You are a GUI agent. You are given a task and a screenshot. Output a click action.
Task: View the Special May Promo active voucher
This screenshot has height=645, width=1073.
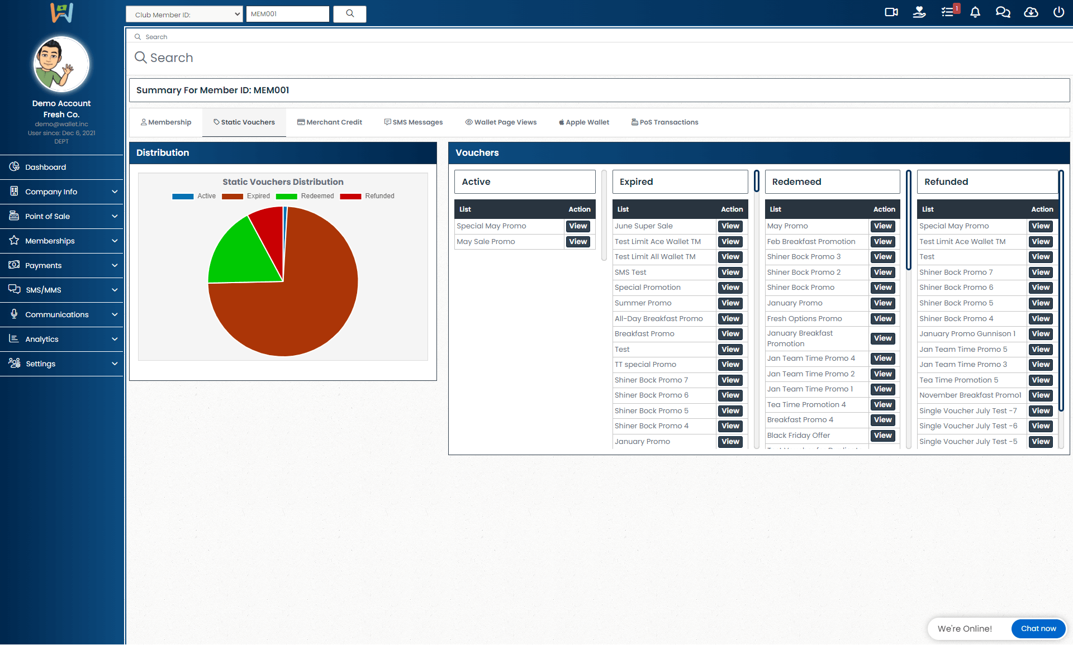(x=578, y=226)
